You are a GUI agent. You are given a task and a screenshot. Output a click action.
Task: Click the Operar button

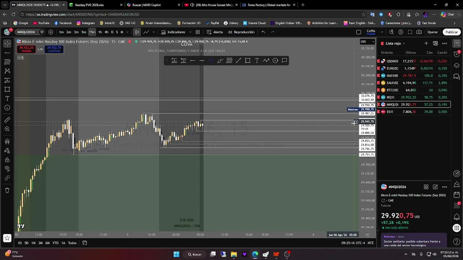pyautogui.click(x=433, y=32)
